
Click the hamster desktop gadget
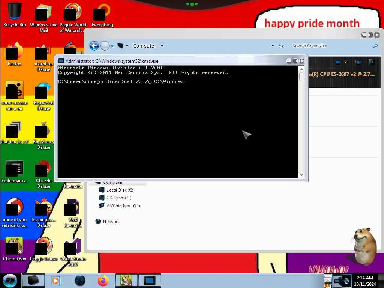click(x=364, y=246)
